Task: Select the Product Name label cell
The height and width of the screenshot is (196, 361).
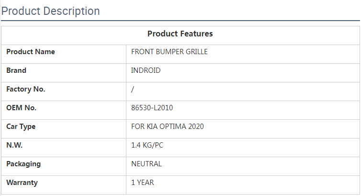Action: pos(31,52)
